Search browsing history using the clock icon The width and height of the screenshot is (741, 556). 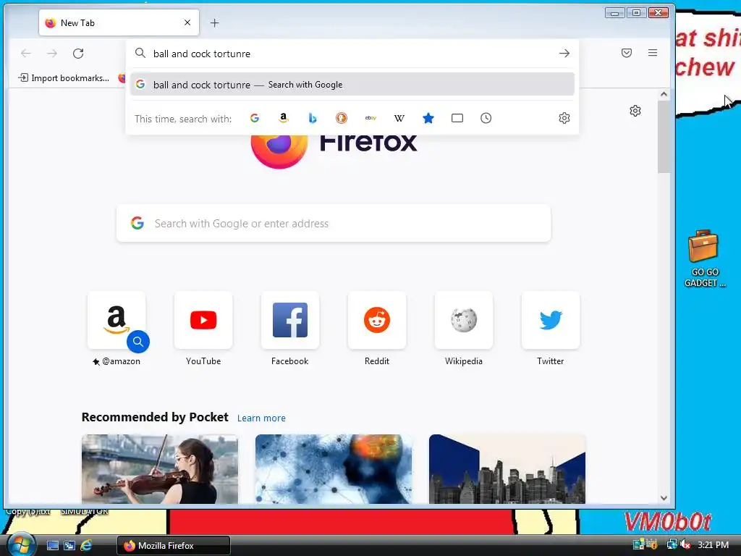click(x=486, y=118)
